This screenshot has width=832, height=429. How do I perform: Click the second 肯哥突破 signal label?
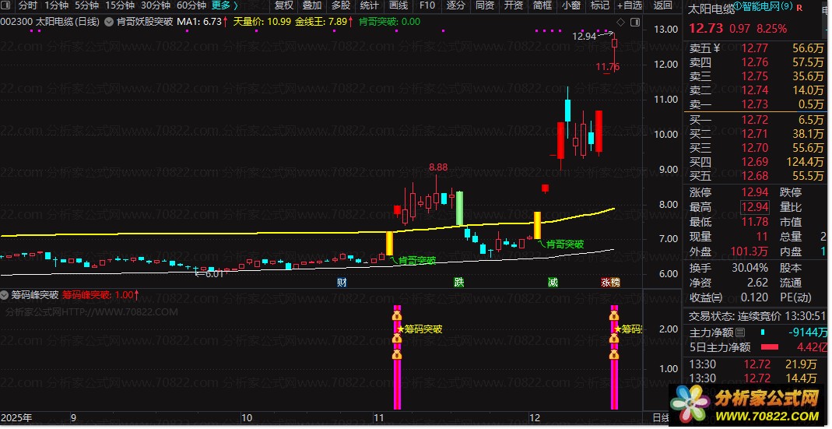[x=564, y=244]
